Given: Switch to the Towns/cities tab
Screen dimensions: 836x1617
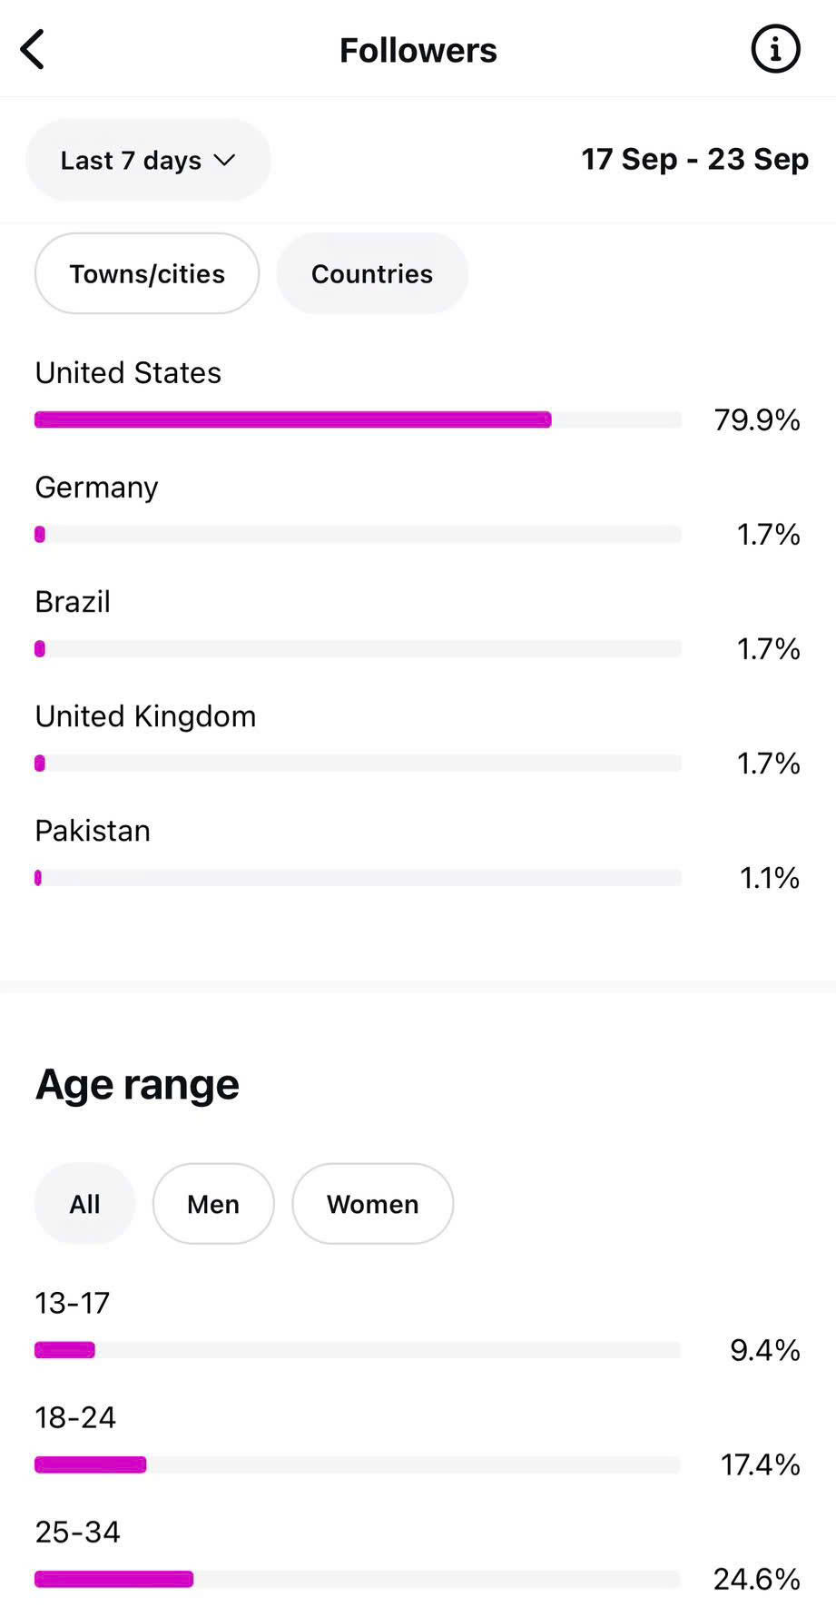Looking at the screenshot, I should point(147,274).
